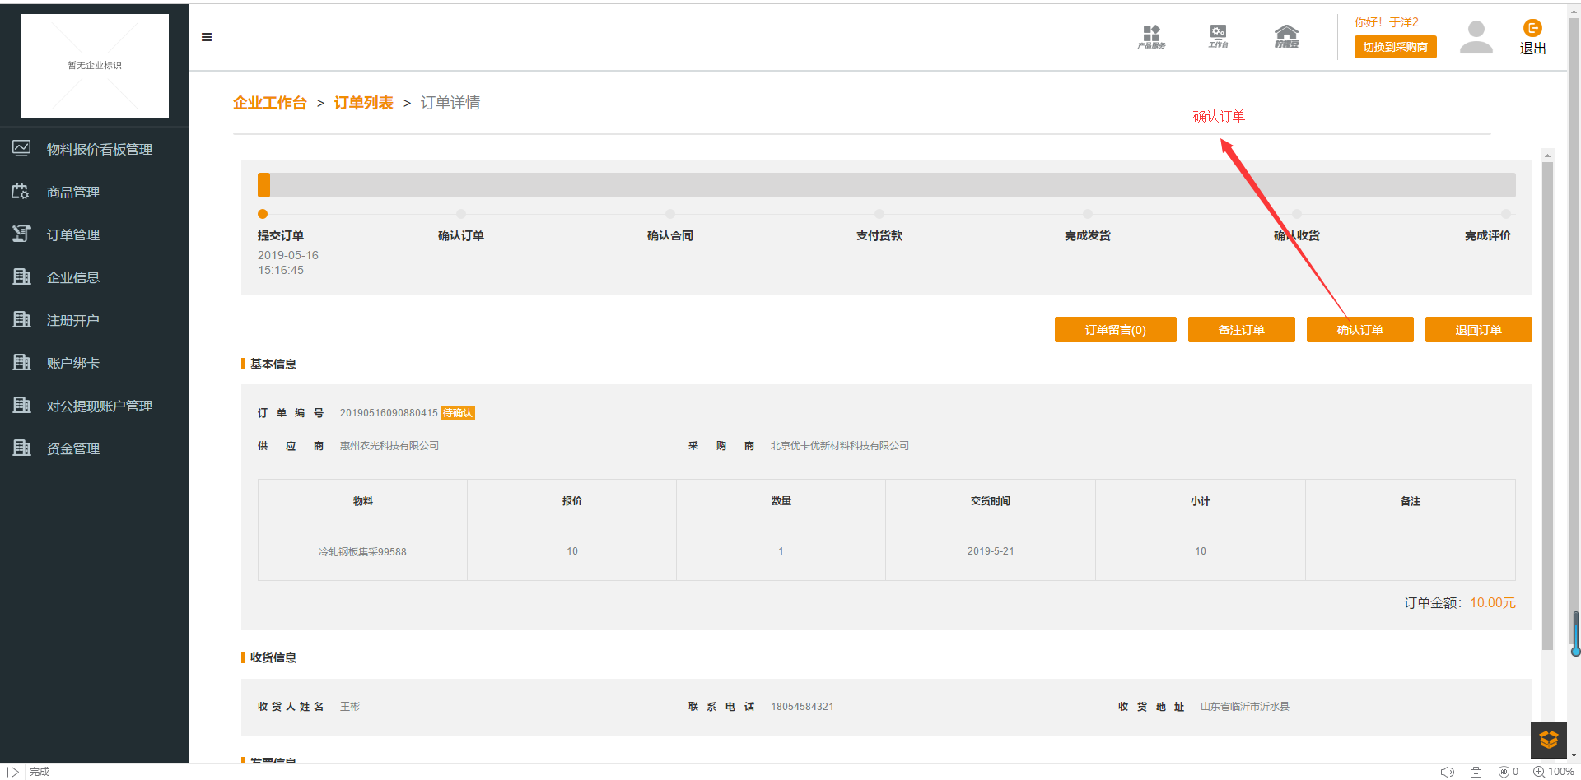Open 账户绑卡 menu item
This screenshot has height=780, width=1581.
[x=73, y=363]
